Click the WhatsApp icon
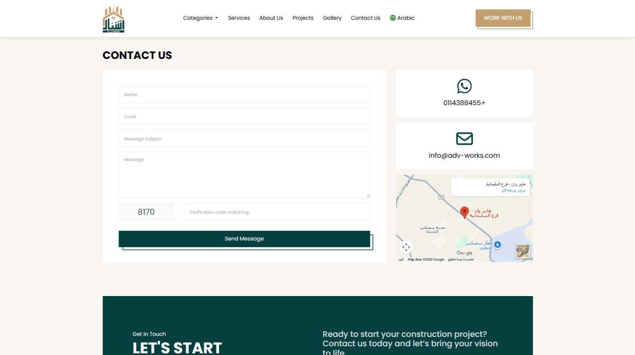The width and height of the screenshot is (635, 355). pyautogui.click(x=464, y=86)
